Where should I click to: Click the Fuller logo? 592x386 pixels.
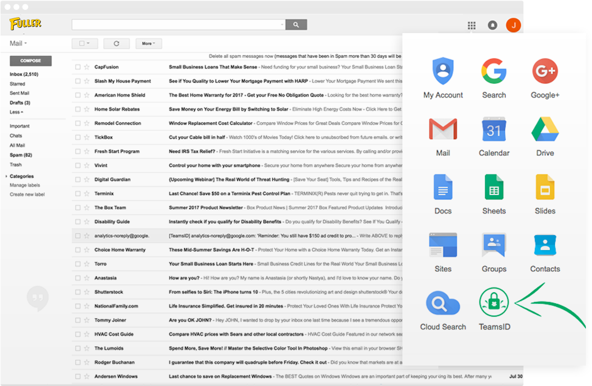click(x=25, y=24)
